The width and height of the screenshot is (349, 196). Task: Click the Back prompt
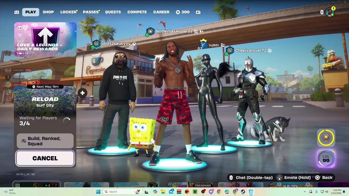[324, 177]
